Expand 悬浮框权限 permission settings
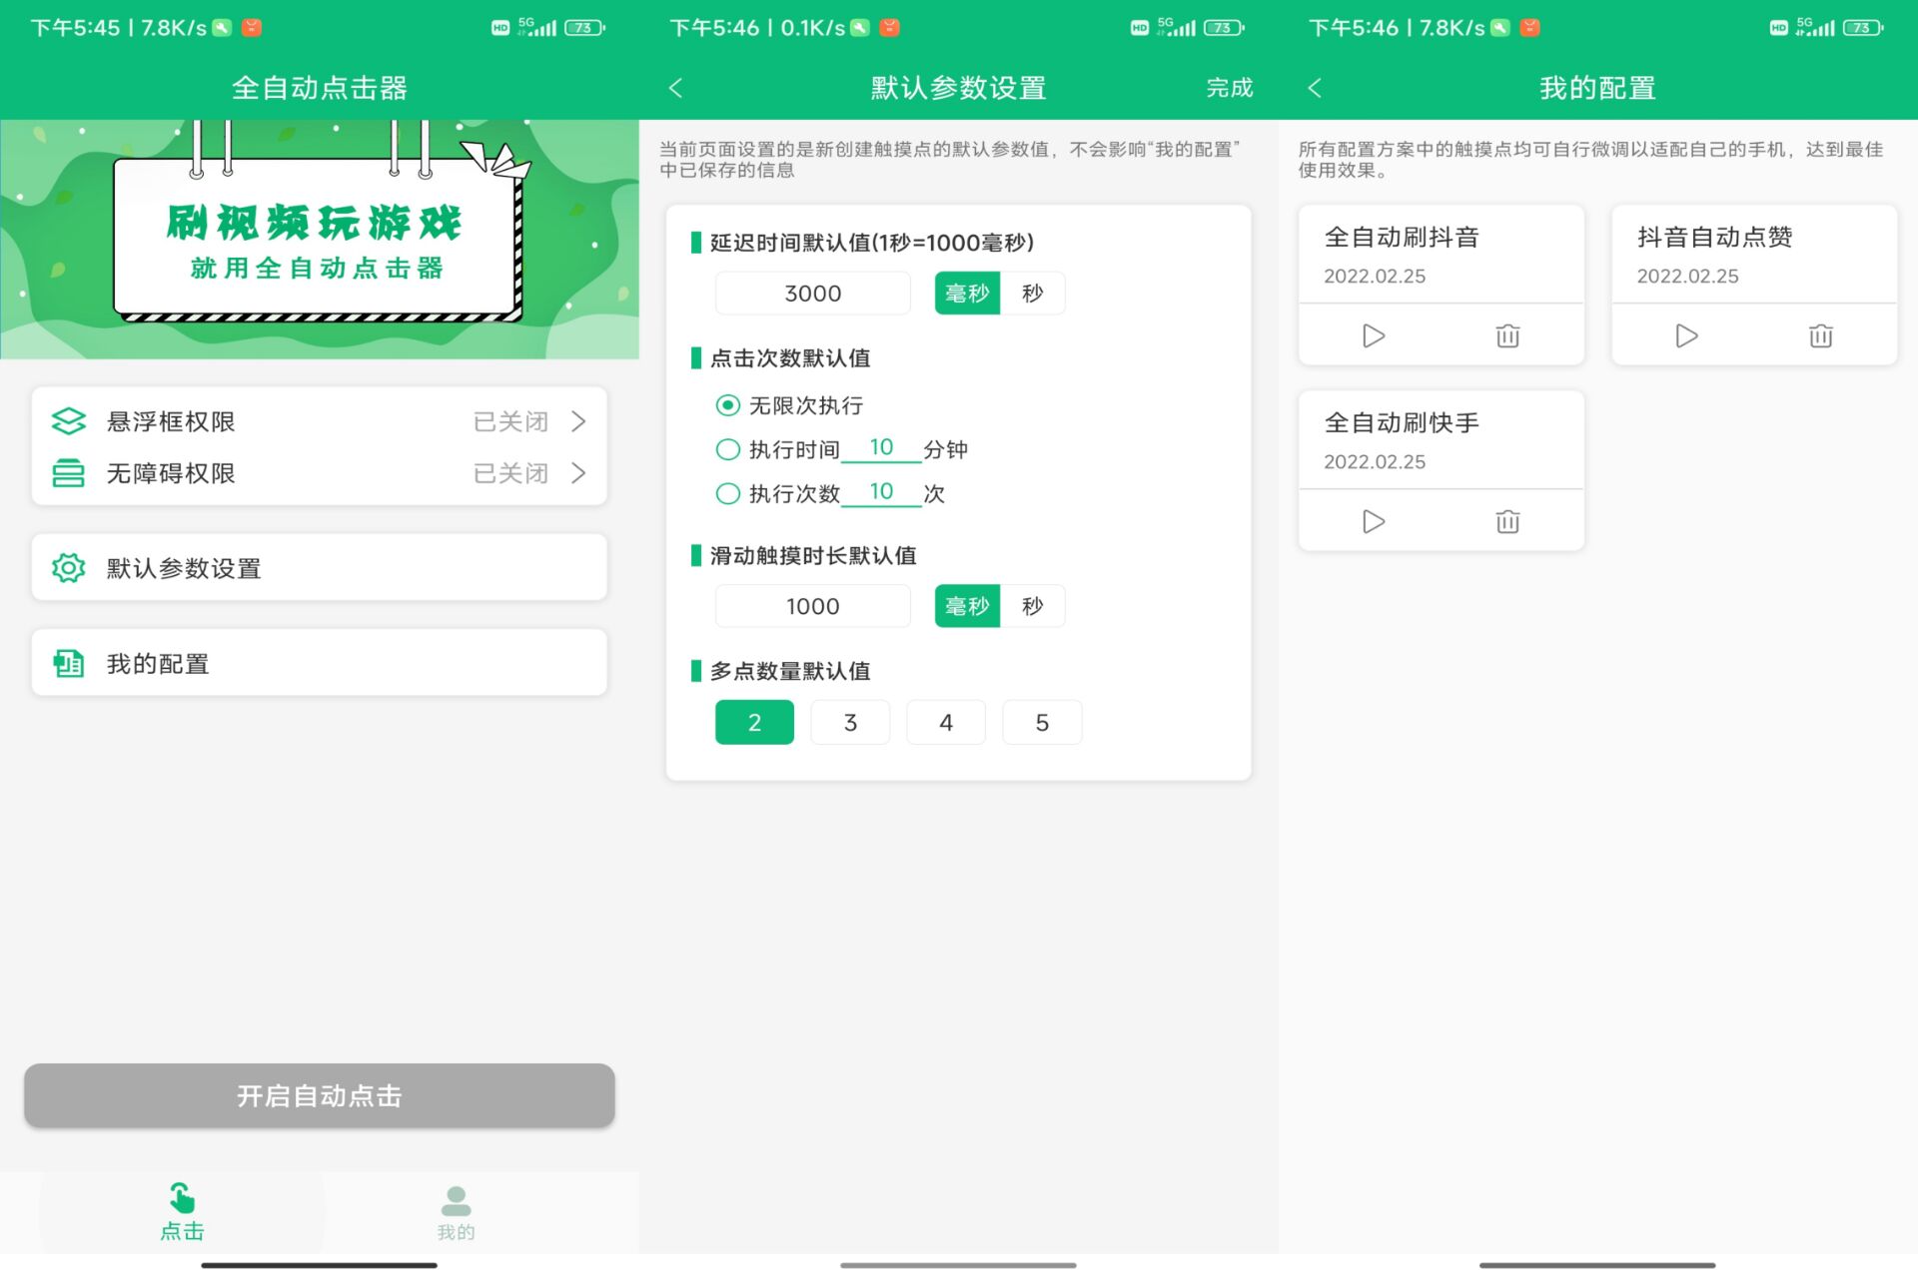The height and width of the screenshot is (1278, 1918). (x=579, y=420)
